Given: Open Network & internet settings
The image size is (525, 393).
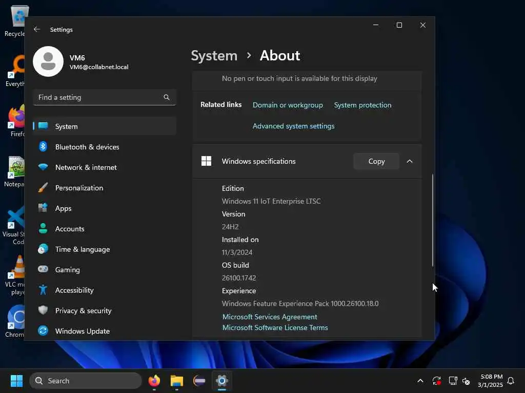Looking at the screenshot, I should (105, 167).
